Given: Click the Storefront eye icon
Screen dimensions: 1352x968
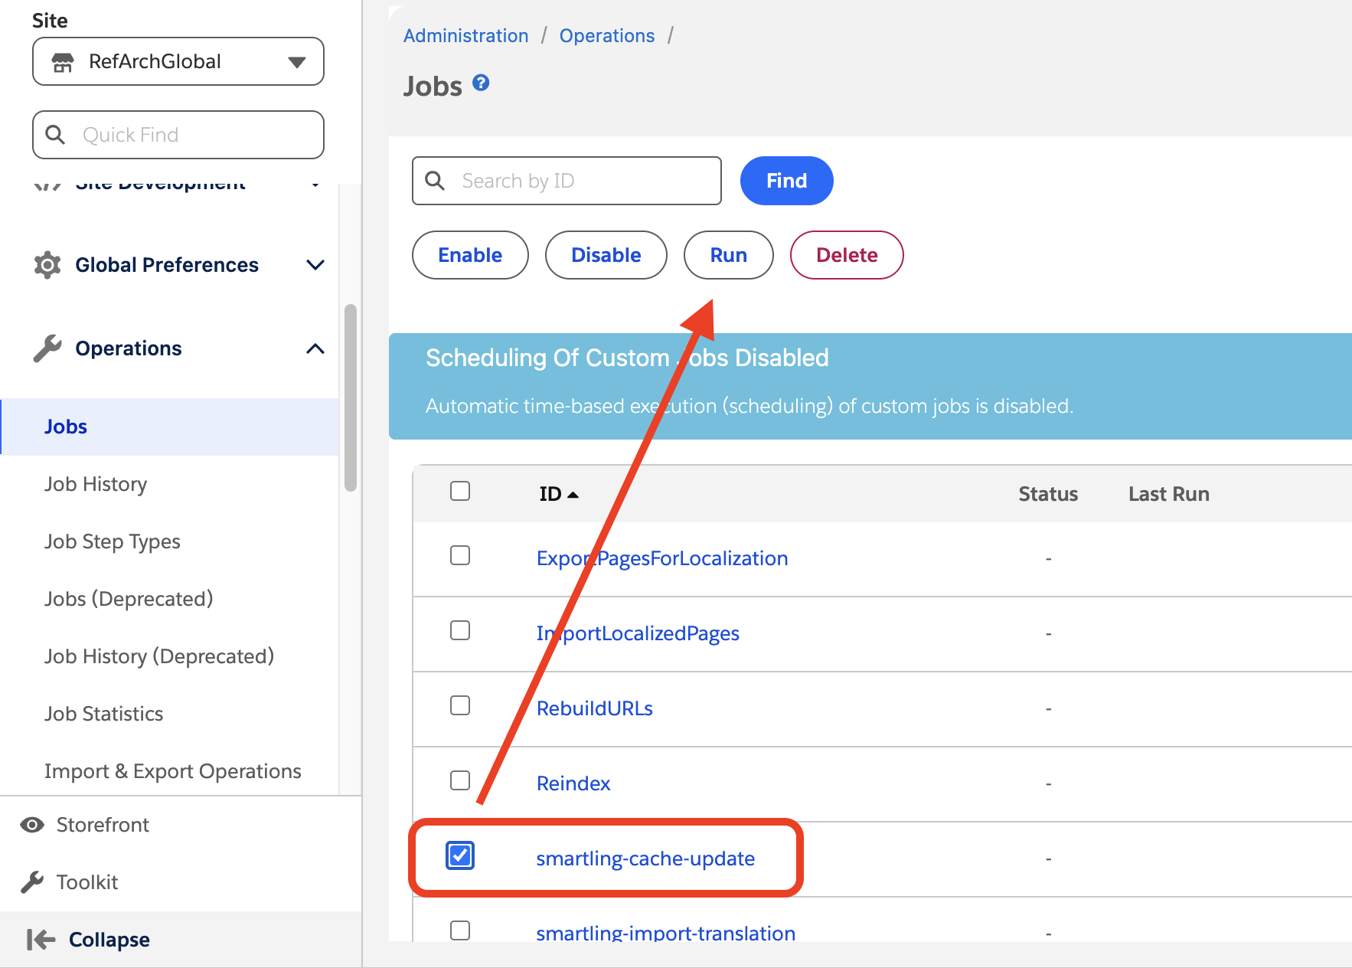Looking at the screenshot, I should coord(32,825).
